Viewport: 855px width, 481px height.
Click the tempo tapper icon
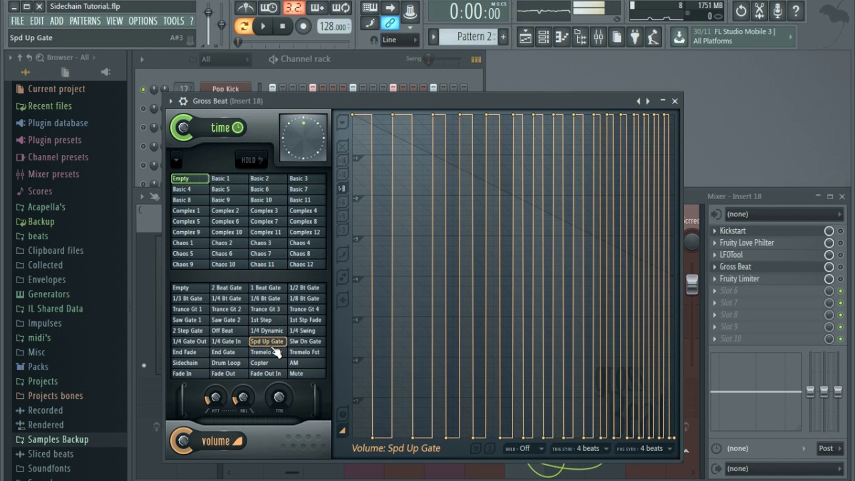point(653,37)
